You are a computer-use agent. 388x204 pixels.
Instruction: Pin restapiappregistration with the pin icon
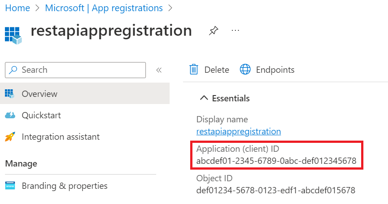click(213, 31)
